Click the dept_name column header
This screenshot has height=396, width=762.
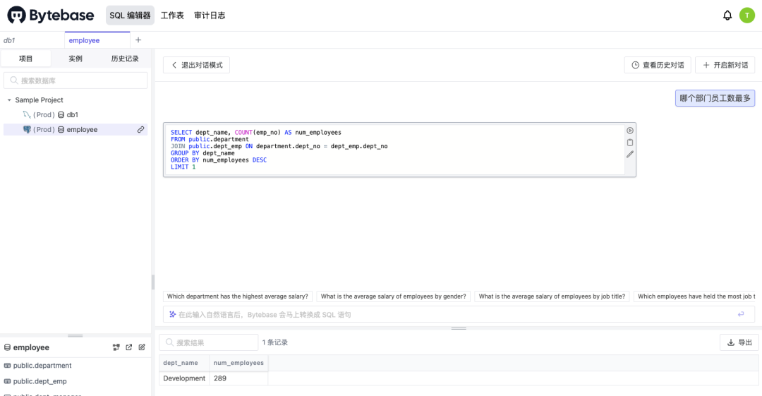184,363
